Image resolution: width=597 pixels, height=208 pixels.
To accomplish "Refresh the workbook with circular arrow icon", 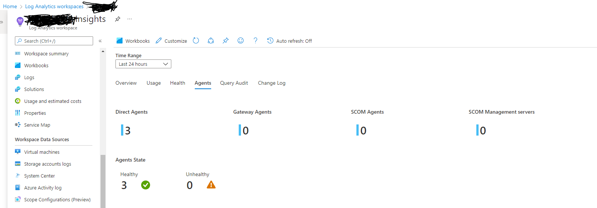I will [196, 40].
